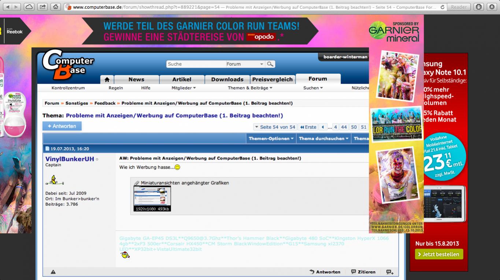Click the Garnier Color Run banner ad
This screenshot has height=280, width=500.
[x=201, y=31]
